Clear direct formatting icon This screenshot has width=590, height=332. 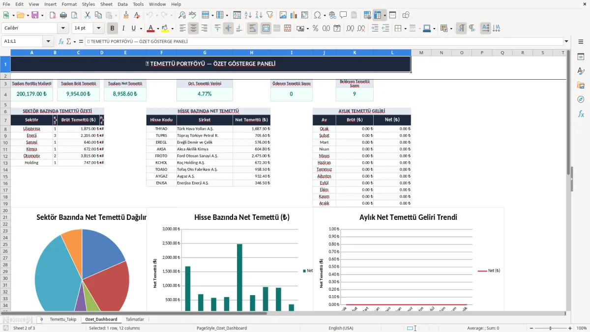coord(137,15)
